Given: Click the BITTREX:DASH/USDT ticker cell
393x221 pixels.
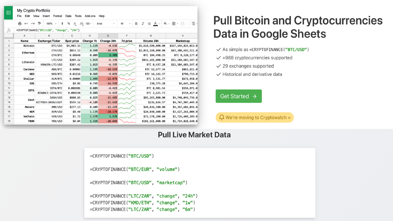Looking at the screenshot, I should [49, 102].
